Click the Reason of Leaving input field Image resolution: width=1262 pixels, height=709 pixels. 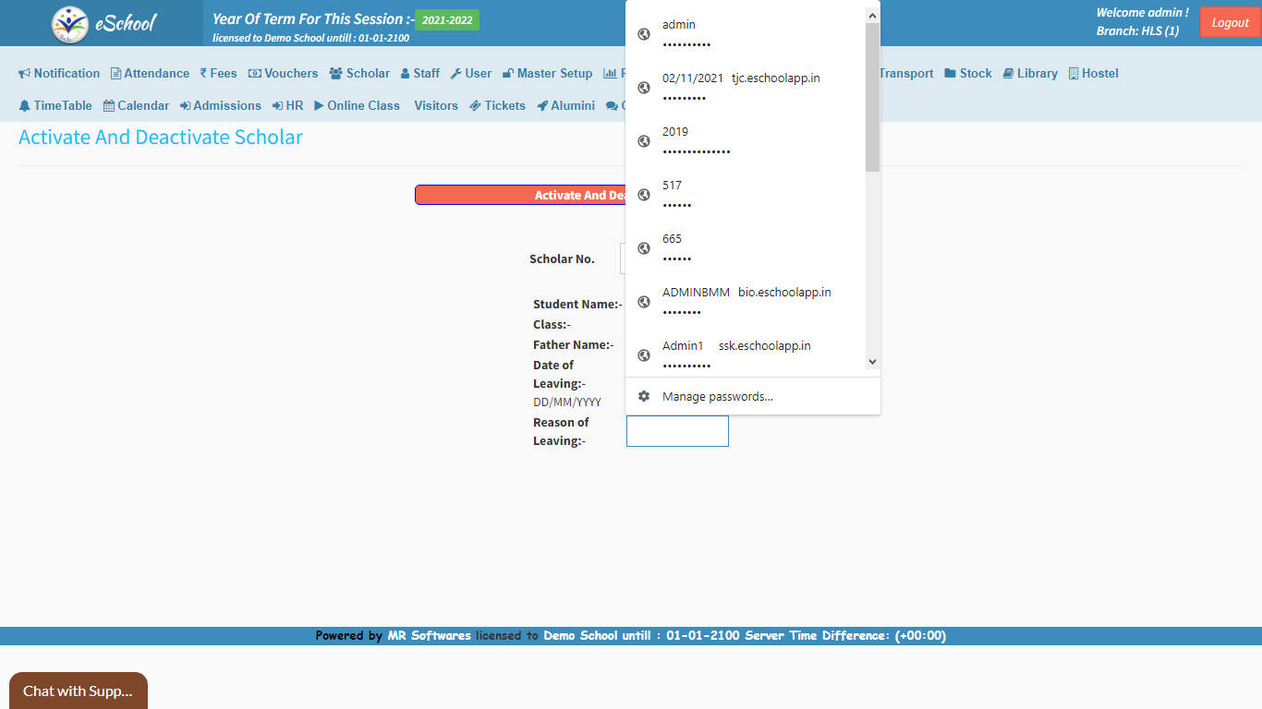(677, 431)
